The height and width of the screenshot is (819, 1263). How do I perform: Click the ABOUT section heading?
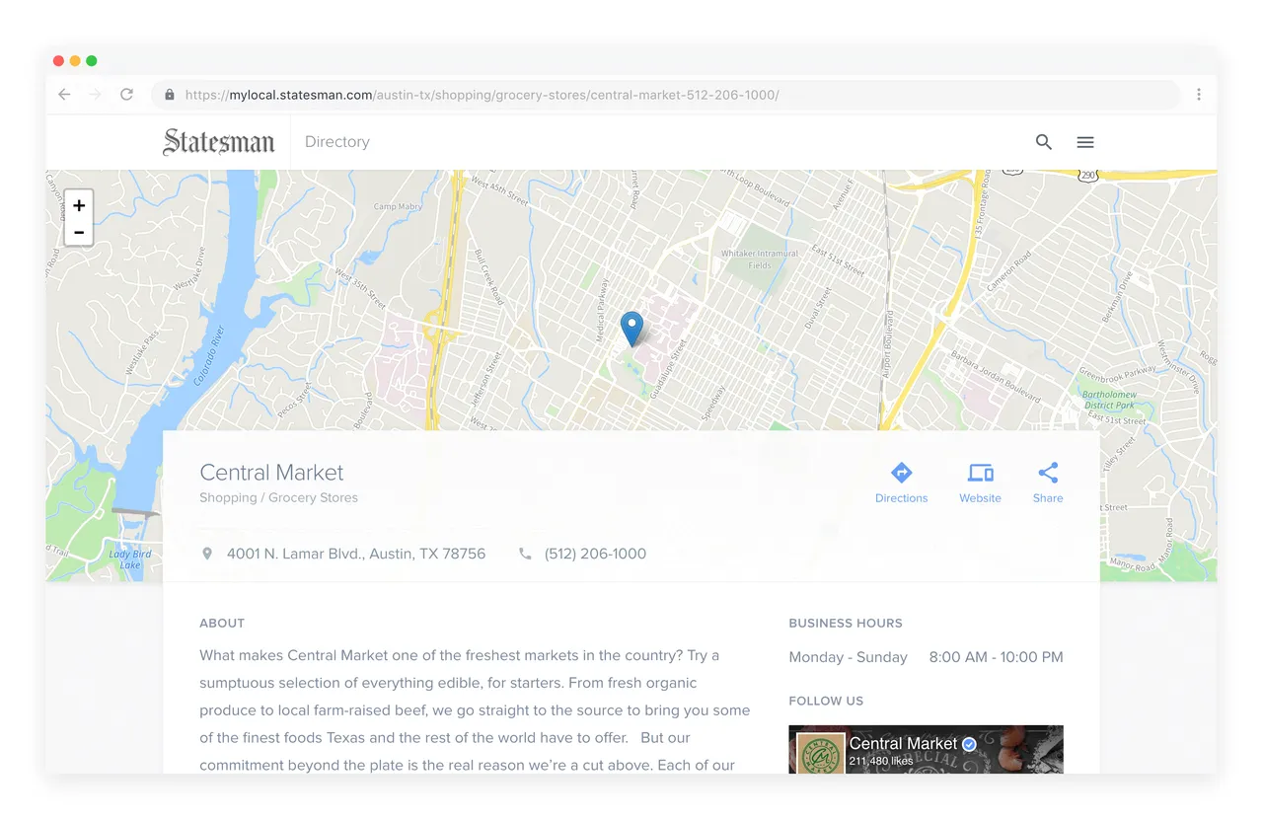point(222,623)
